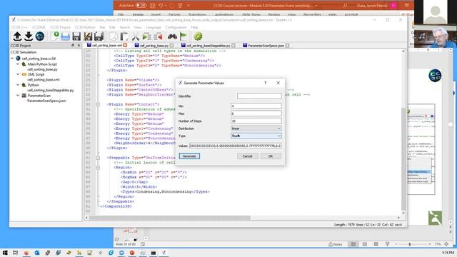Image resolution: width=457 pixels, height=257 pixels.
Task: Open the Distribution dropdown set to linear
Action: [x=256, y=128]
